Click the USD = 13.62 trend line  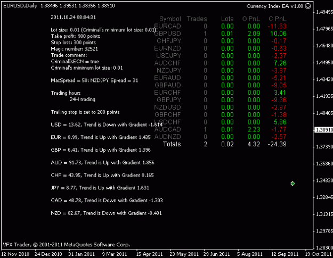click(107, 124)
